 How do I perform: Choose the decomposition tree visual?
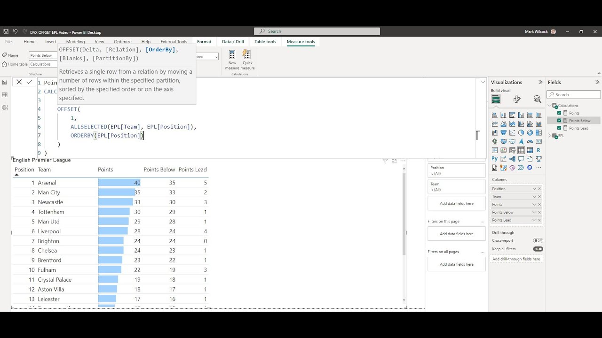tap(512, 159)
